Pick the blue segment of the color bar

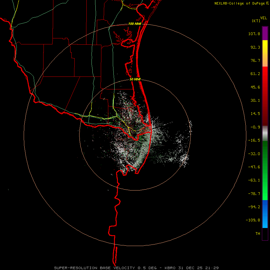(x=265, y=214)
